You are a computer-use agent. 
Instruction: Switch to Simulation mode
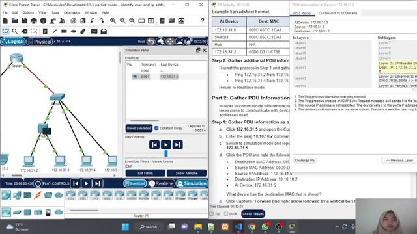[192, 183]
